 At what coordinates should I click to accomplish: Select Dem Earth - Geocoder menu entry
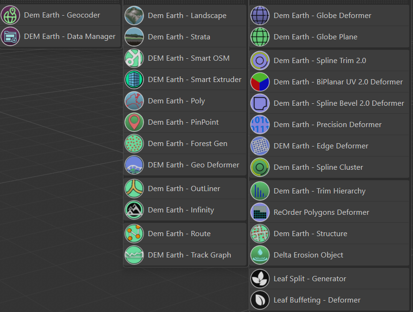[60, 15]
